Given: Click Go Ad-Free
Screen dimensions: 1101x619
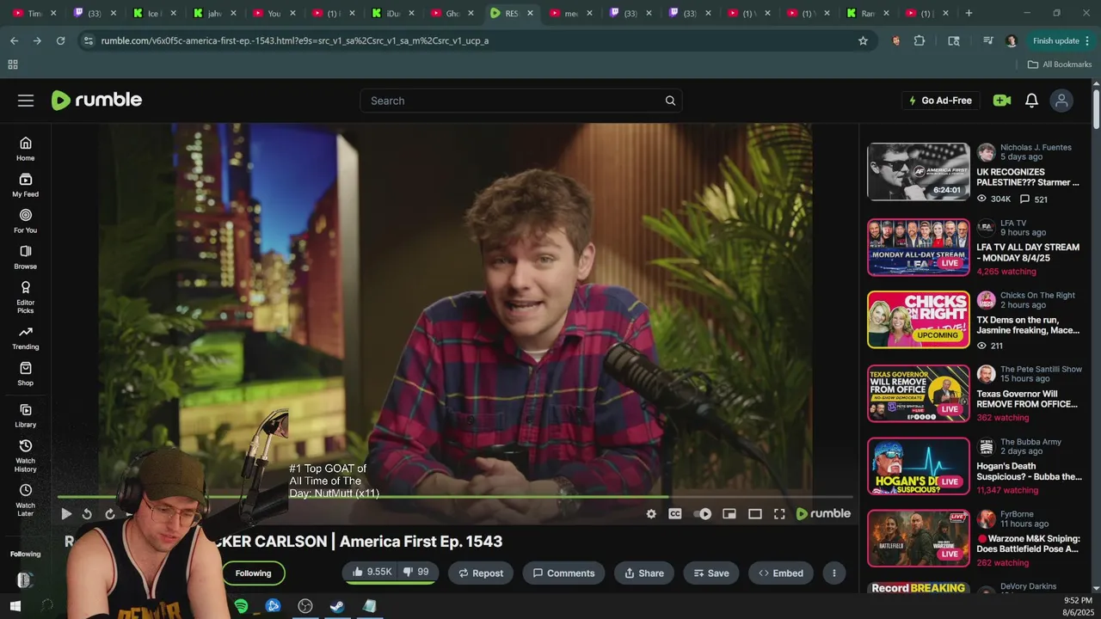Looking at the screenshot, I should [x=939, y=101].
